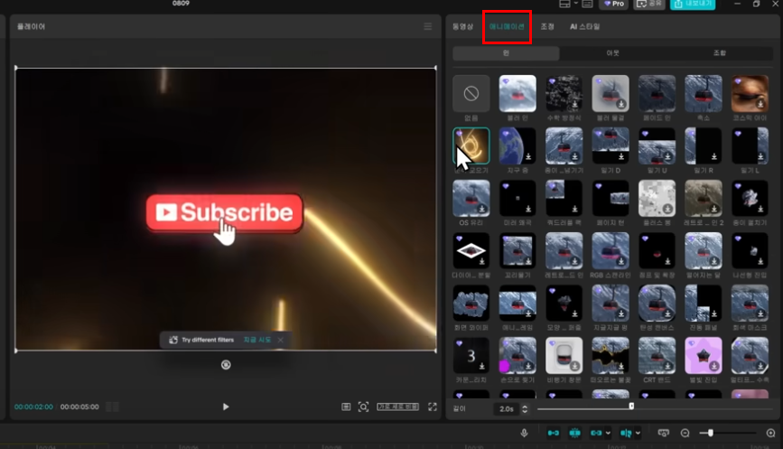Toggle the linkage icon in timeline toolbar
The width and height of the screenshot is (783, 449).
coord(596,433)
